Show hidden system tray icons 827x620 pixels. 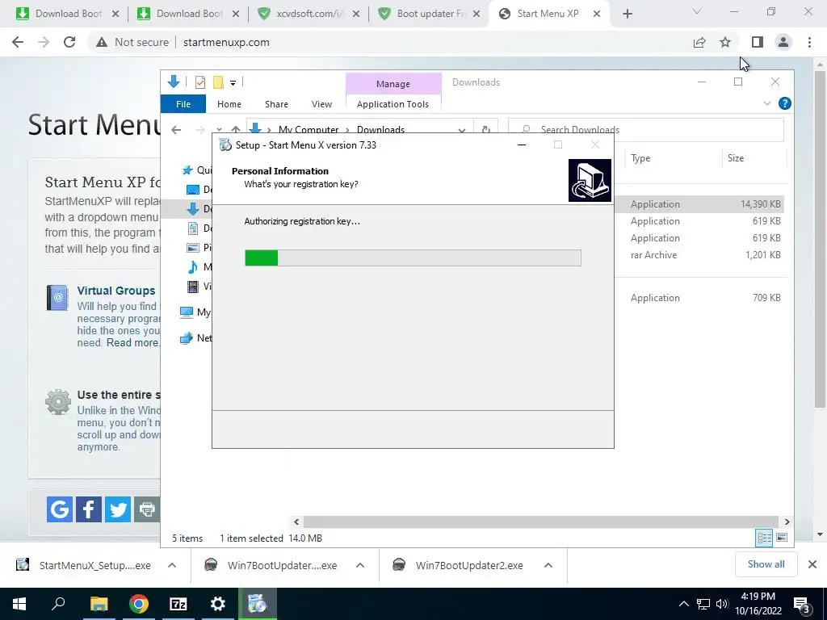[x=683, y=604]
